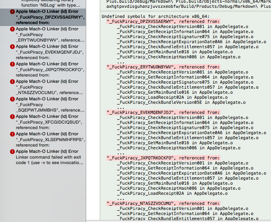Image resolution: width=271 pixels, height=222 pixels.
Task: Click GetReceiptInformation064 line under the NTASZZVOCUMU header
Action: 185,213
